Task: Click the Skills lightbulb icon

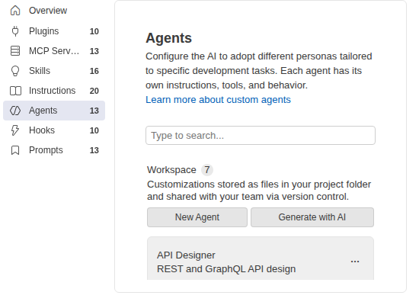Action: coord(15,71)
